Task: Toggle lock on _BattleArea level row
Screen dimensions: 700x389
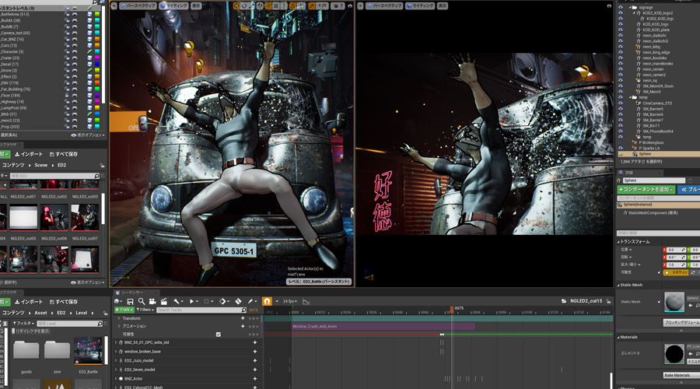Action: tap(67, 14)
